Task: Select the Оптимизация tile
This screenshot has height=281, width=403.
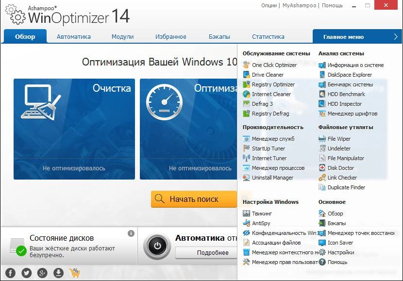Action: 188,129
